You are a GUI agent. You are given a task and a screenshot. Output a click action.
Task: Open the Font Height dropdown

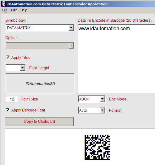point(23,68)
